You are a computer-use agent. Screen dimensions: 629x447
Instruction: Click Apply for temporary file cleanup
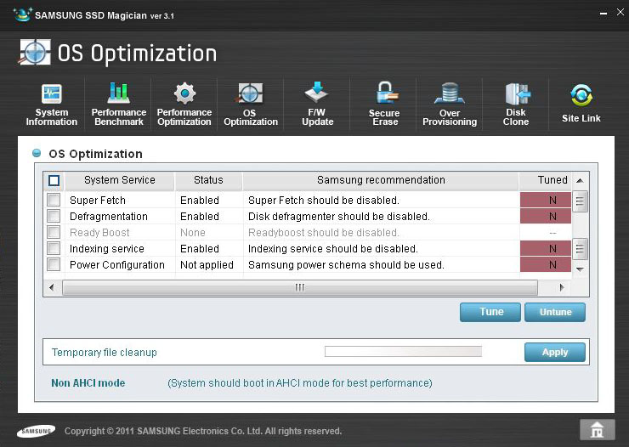click(555, 352)
